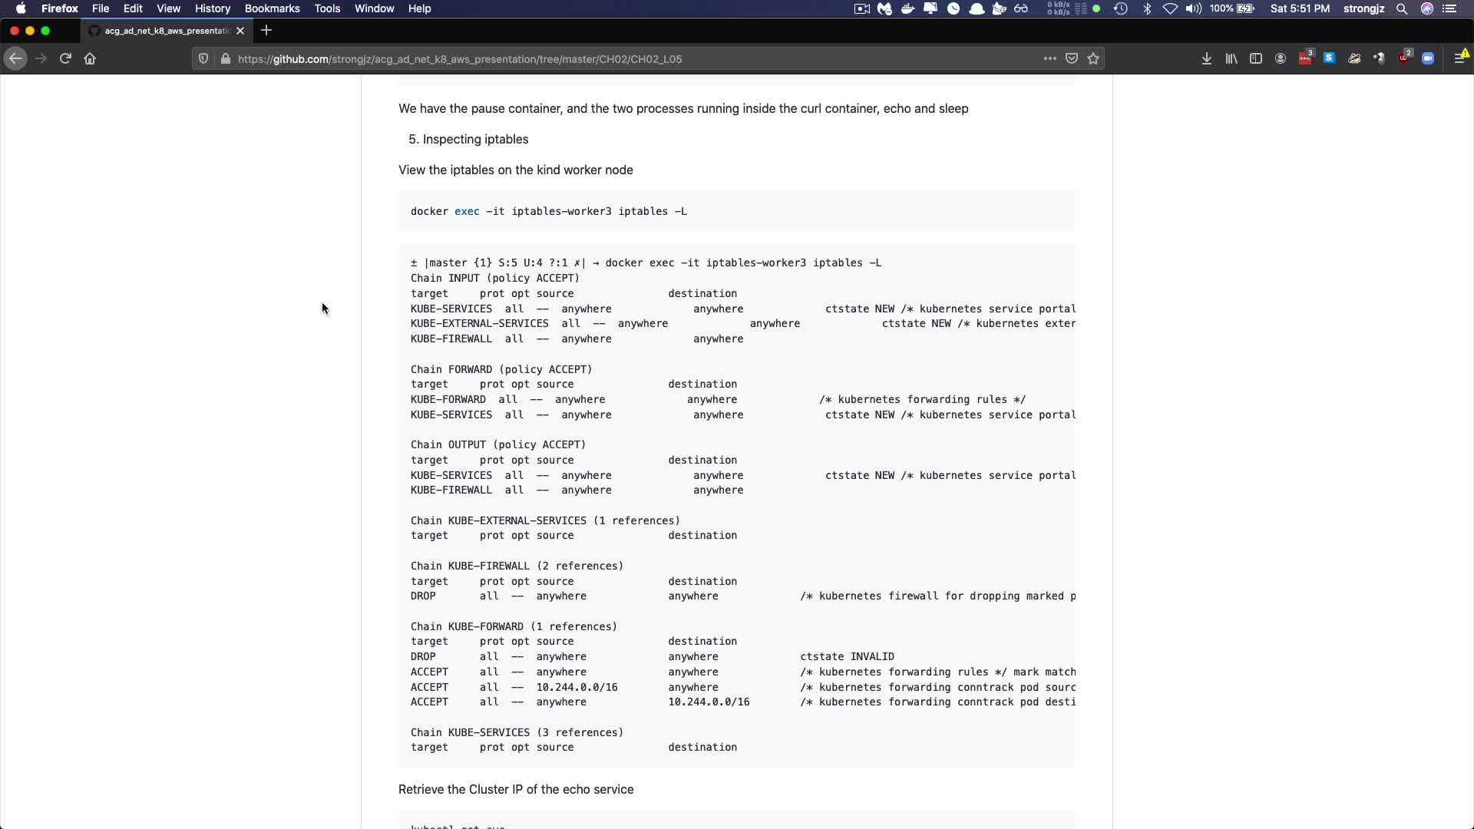Image resolution: width=1474 pixels, height=829 pixels.
Task: Show site security lock information
Action: 225,58
